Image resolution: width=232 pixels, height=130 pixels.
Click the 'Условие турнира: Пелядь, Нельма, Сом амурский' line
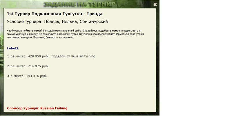click(x=57, y=21)
